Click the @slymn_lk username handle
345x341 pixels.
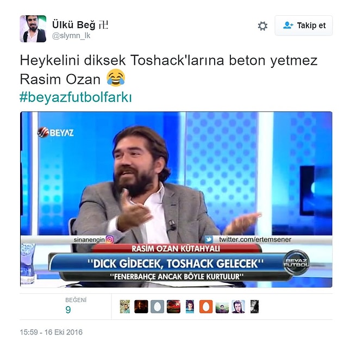tap(71, 36)
